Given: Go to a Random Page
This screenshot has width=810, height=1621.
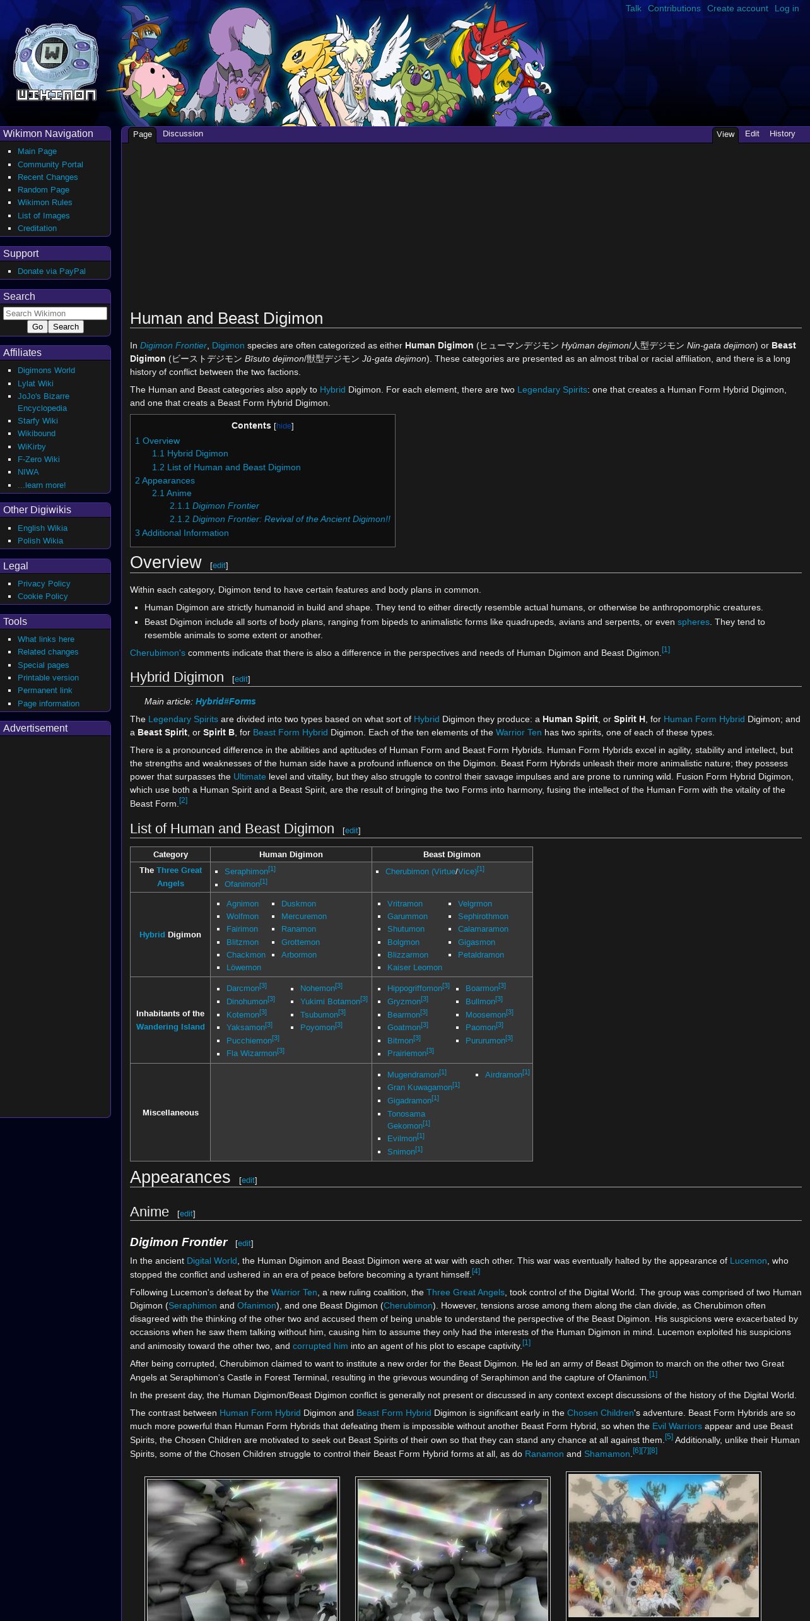Looking at the screenshot, I should 44,190.
